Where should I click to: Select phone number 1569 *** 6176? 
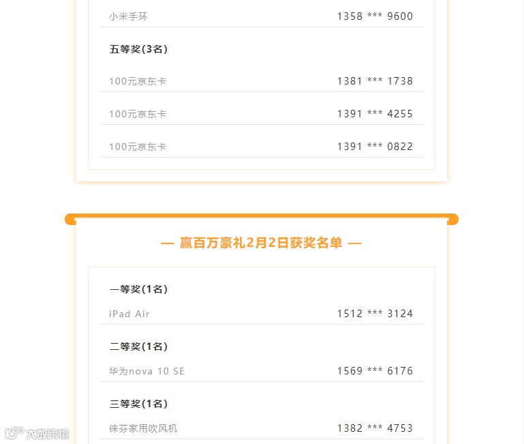pos(375,371)
